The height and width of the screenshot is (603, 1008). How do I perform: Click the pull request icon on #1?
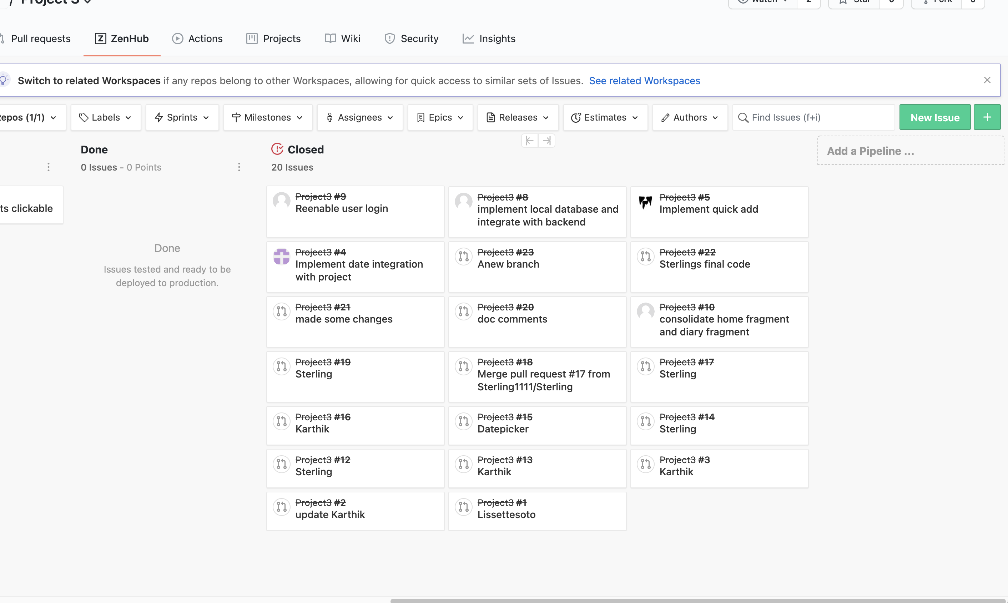[x=463, y=507]
